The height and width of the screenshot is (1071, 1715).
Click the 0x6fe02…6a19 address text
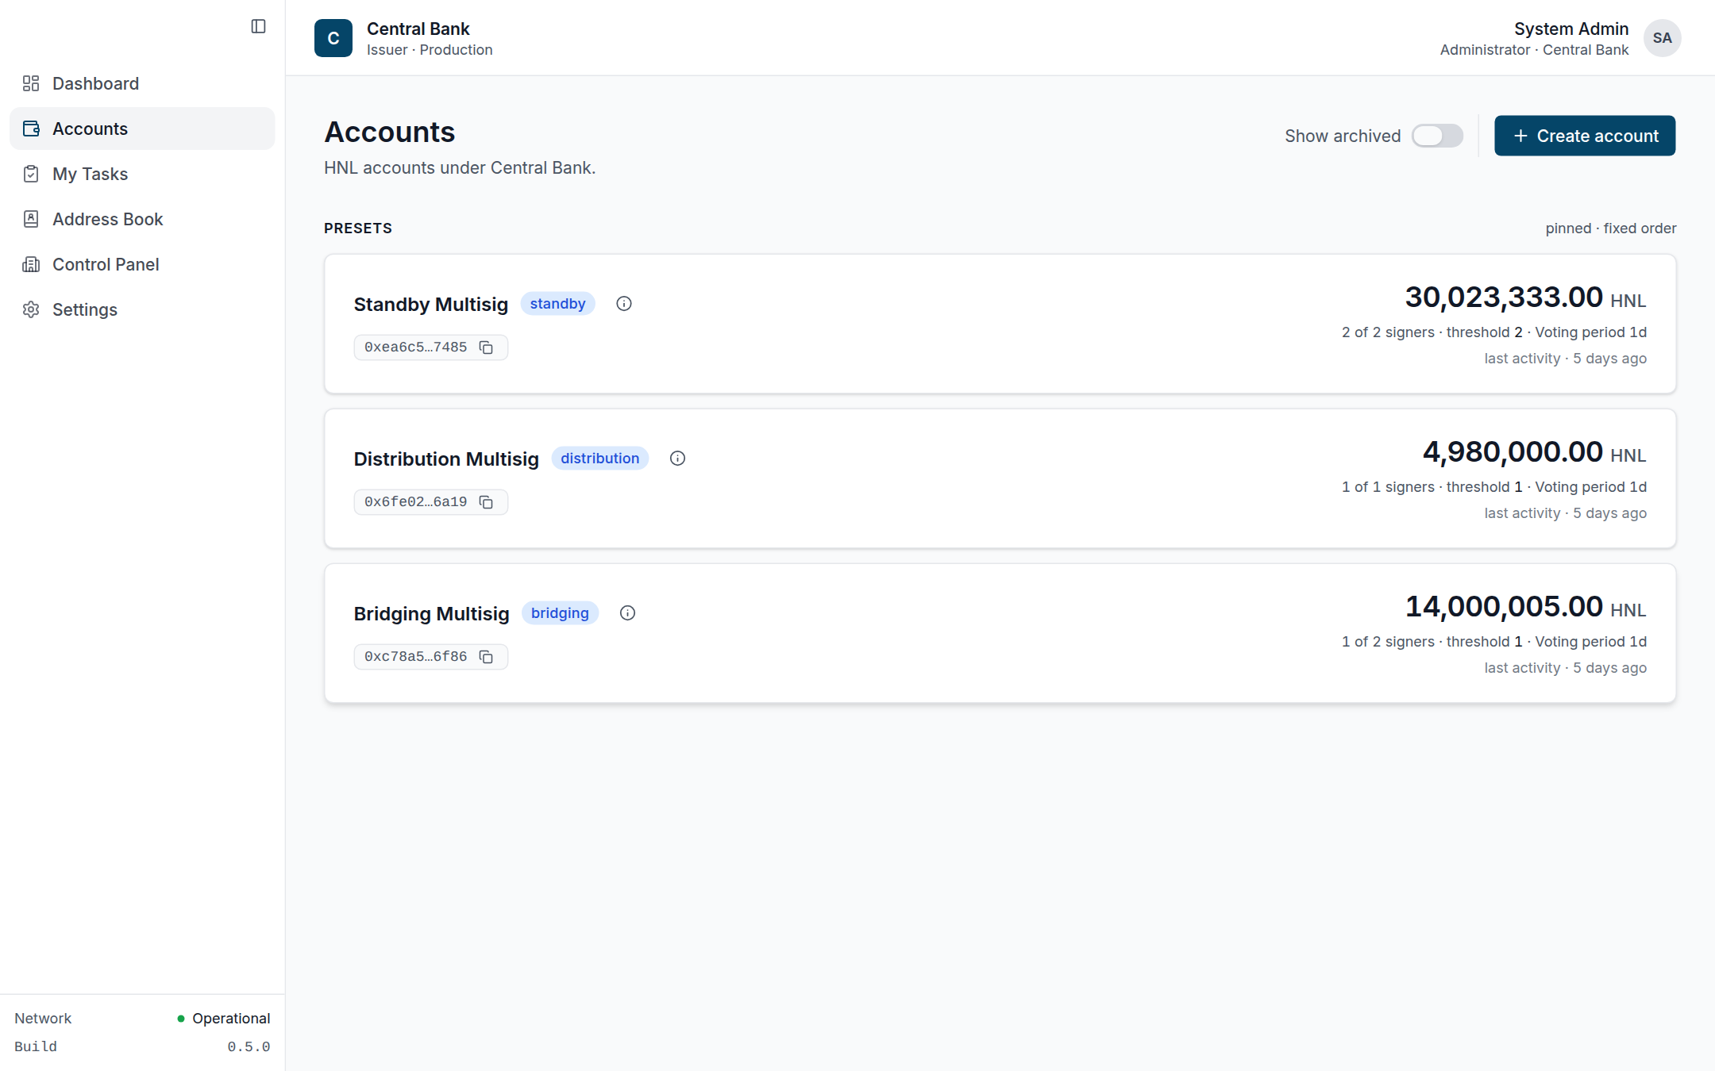tap(415, 502)
